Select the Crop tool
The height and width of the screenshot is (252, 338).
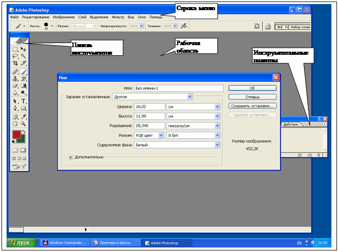coord(15,63)
